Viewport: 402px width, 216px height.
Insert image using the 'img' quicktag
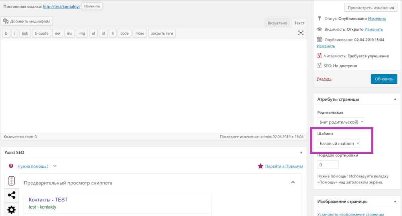coord(82,33)
